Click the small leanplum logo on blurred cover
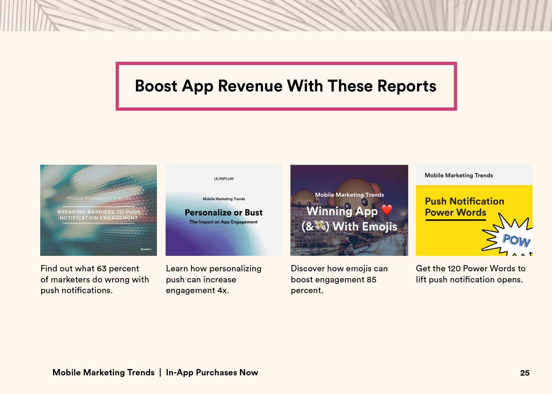This screenshot has height=394, width=552. click(x=146, y=249)
